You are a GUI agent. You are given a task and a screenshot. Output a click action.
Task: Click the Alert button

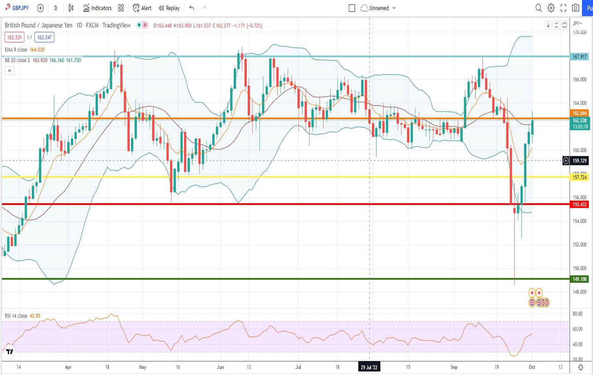(142, 8)
